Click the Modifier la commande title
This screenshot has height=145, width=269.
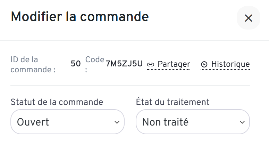80,16
